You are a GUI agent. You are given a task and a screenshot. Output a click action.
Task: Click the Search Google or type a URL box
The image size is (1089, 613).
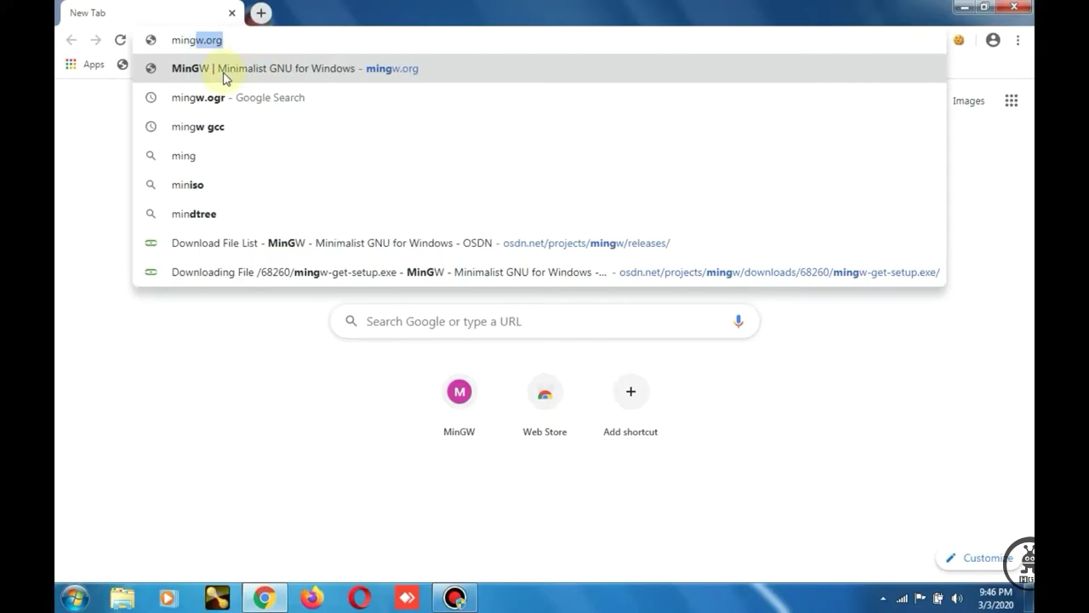point(544,321)
